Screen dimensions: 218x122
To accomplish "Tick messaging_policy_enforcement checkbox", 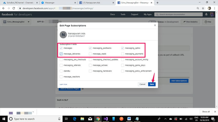I will tap(122, 71).
